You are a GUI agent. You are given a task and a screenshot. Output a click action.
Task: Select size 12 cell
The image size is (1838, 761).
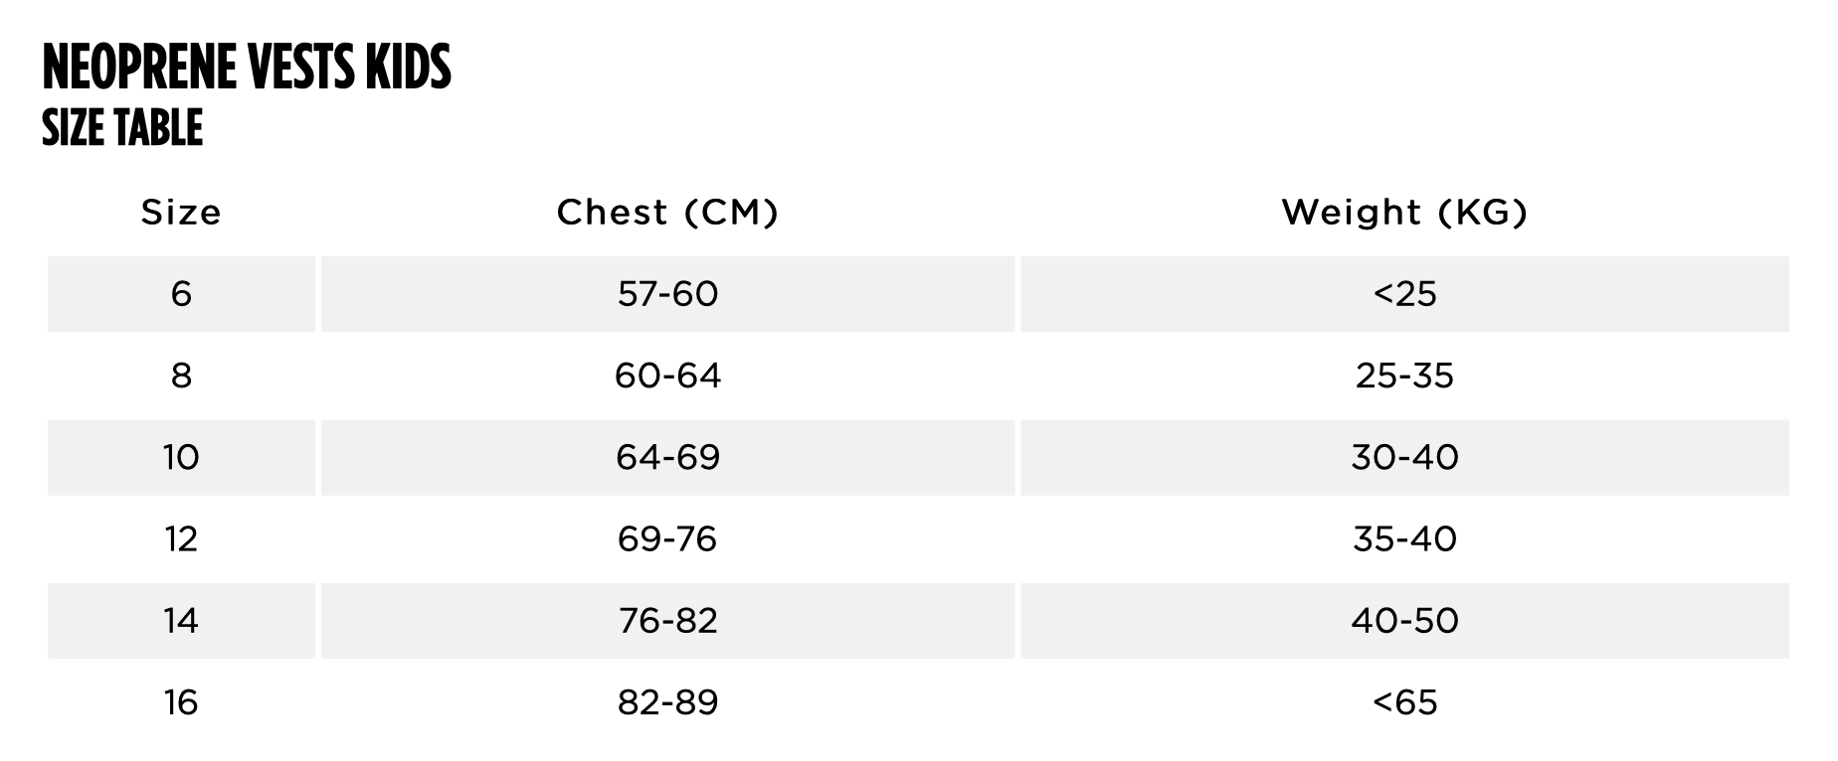coord(181,538)
